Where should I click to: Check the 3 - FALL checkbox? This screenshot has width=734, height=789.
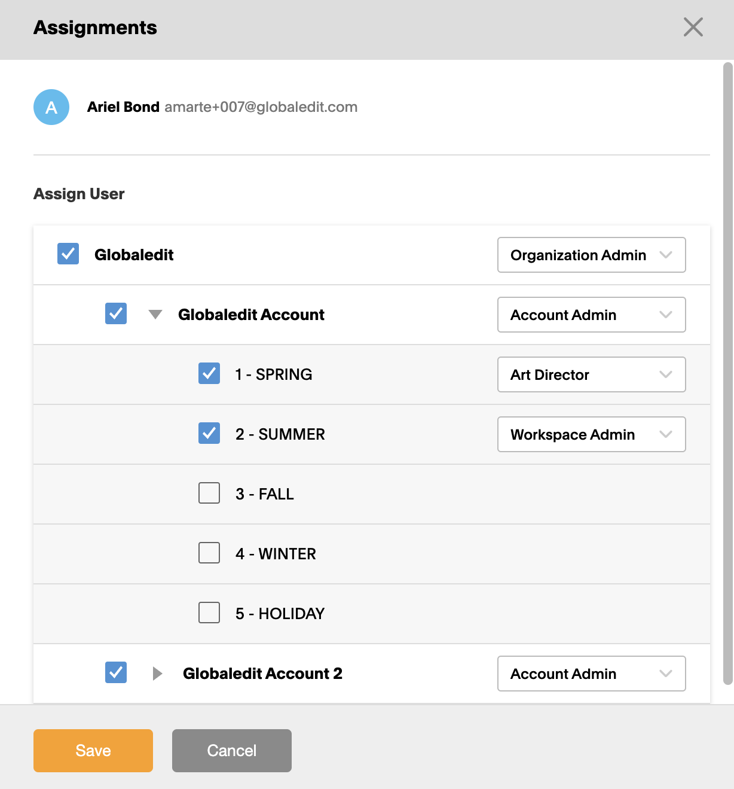209,493
